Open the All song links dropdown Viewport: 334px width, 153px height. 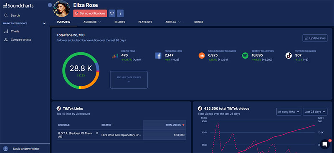[288, 111]
